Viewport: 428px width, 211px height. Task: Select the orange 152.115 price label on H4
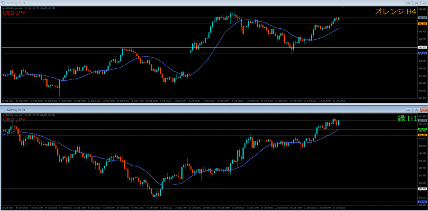(422, 24)
